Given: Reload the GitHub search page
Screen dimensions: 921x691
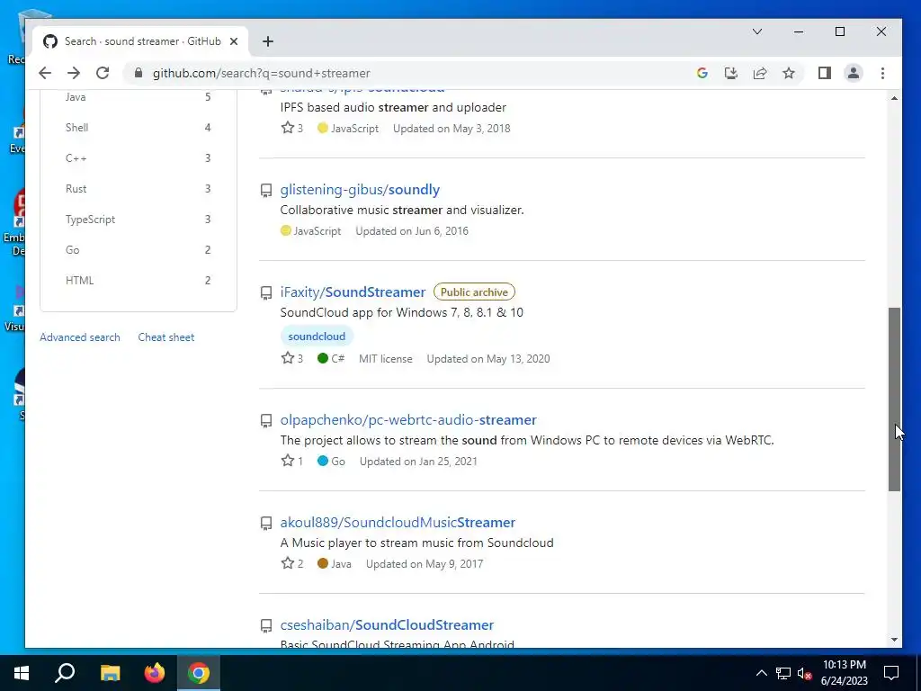Looking at the screenshot, I should tap(103, 73).
